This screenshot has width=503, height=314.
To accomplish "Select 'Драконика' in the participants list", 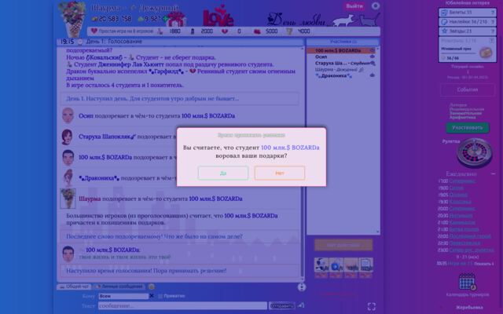I will (333, 76).
